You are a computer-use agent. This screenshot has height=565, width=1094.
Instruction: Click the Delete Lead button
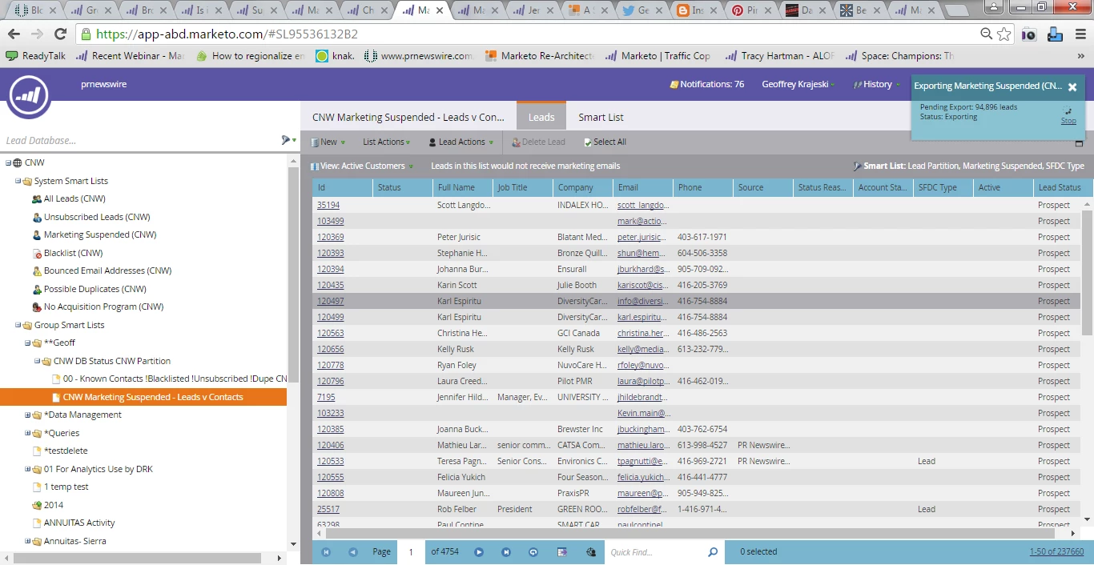click(x=538, y=142)
